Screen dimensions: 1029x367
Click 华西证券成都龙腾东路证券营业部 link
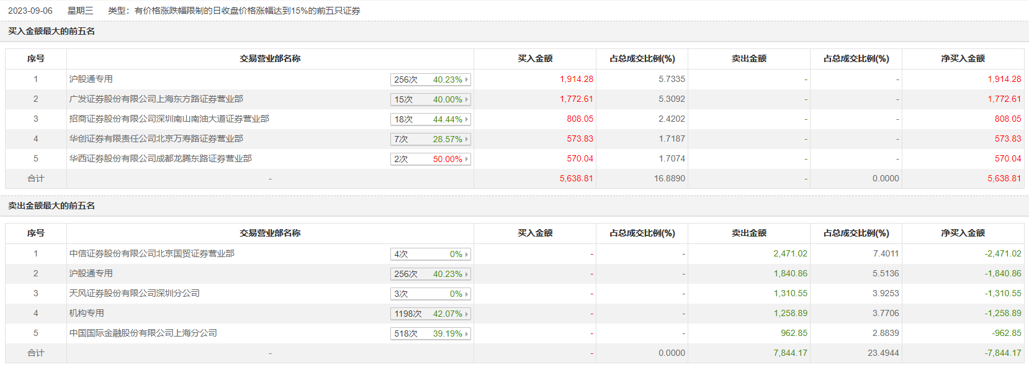(160, 158)
